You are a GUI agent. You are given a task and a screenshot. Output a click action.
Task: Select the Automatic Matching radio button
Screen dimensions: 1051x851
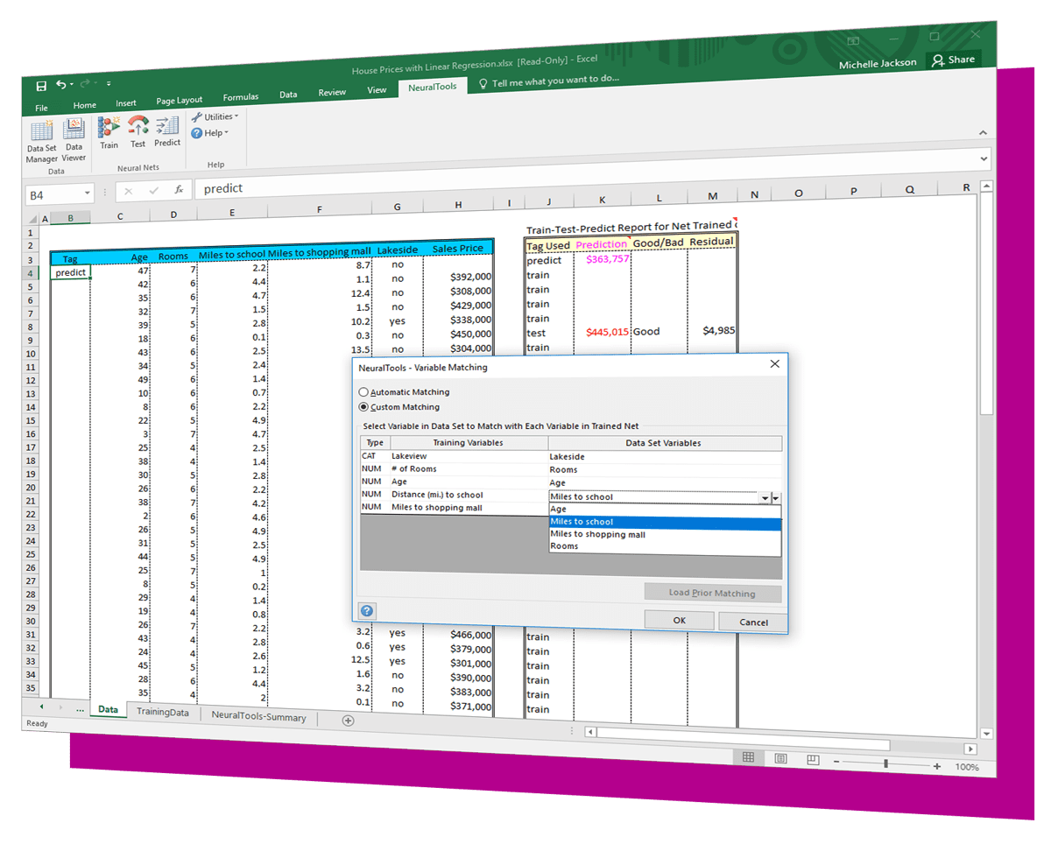[364, 392]
